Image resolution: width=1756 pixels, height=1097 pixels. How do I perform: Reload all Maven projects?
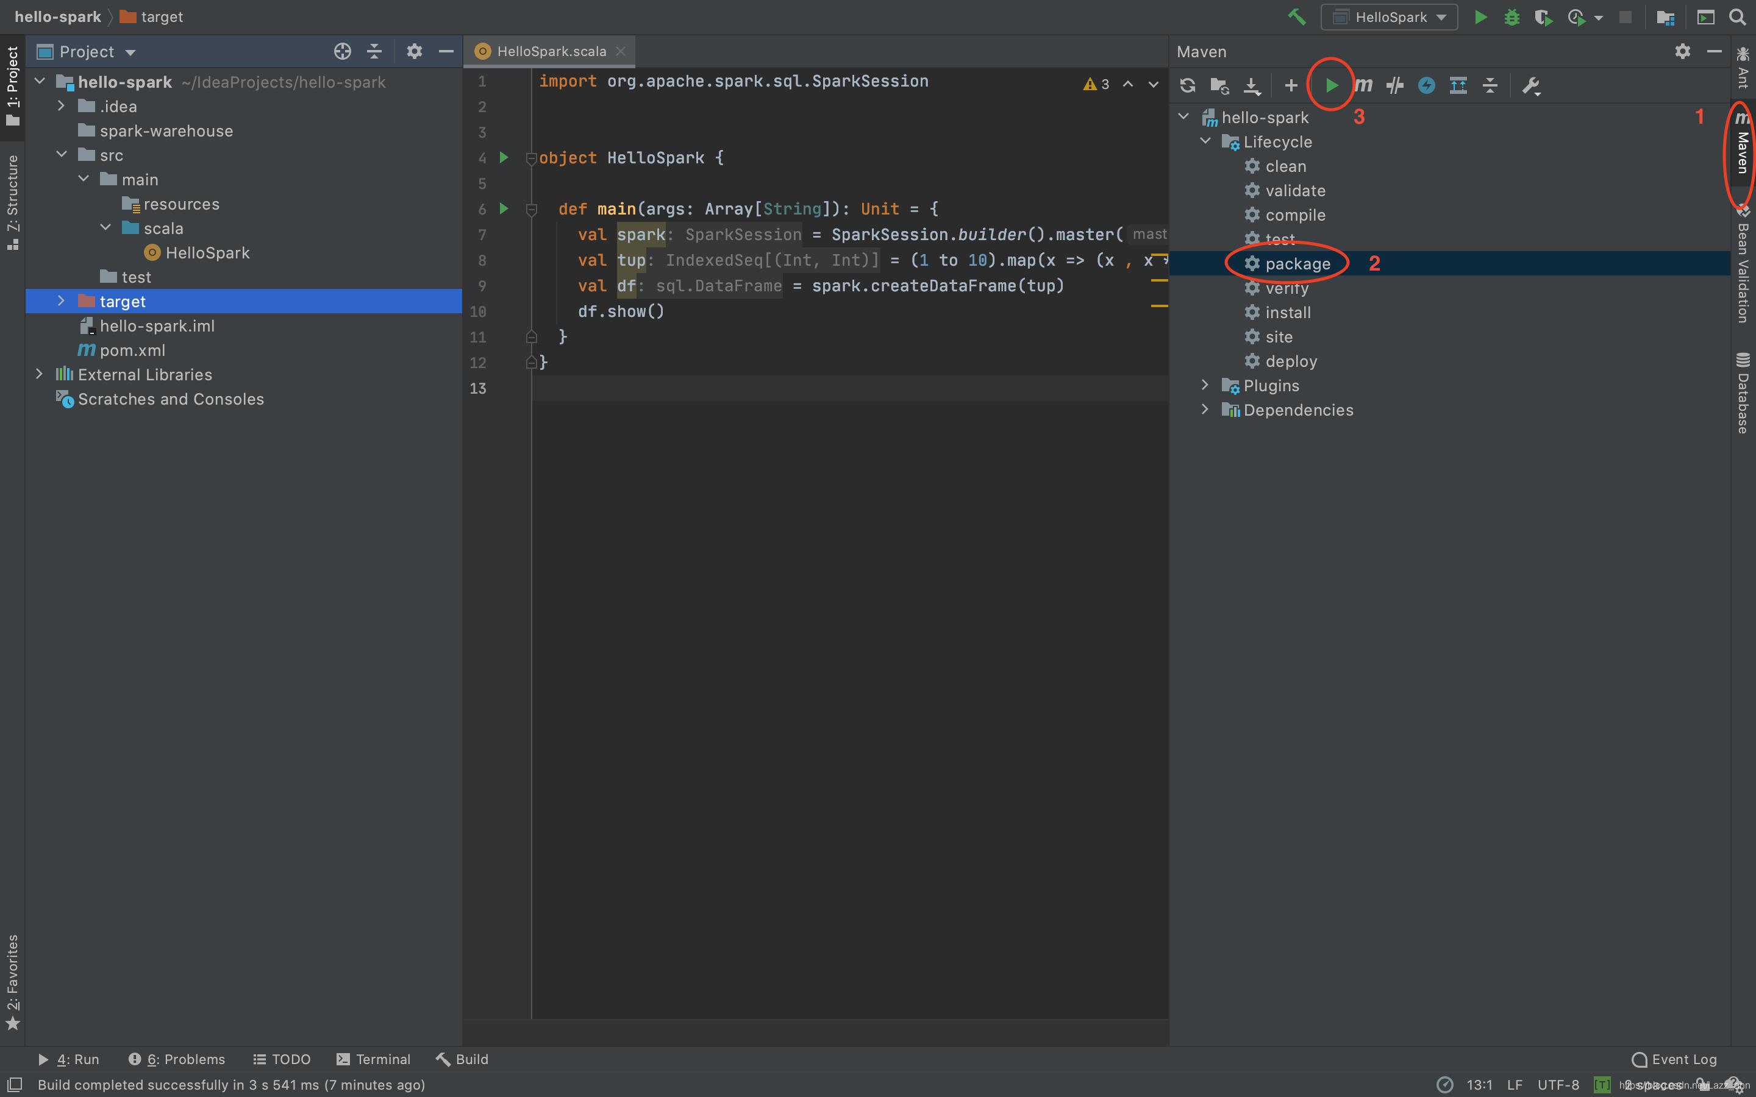(1187, 85)
